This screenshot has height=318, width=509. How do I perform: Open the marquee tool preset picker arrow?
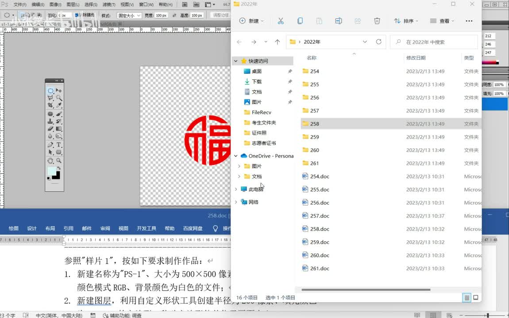pos(13,15)
